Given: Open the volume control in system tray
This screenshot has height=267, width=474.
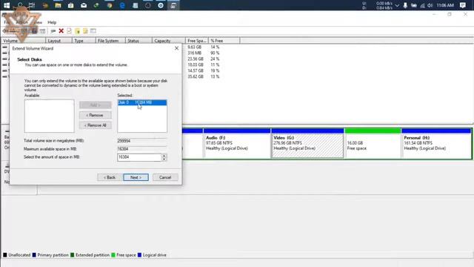Looking at the screenshot, I should point(430,5).
